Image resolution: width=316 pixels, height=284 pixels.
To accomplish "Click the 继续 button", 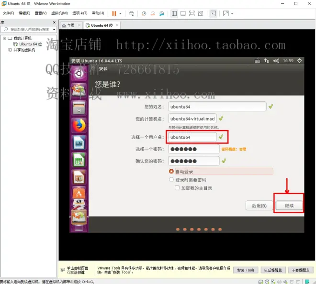I will click(289, 206).
